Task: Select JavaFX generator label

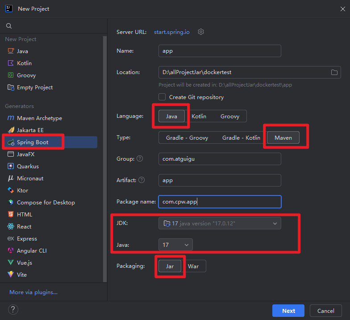Action: tap(26, 154)
